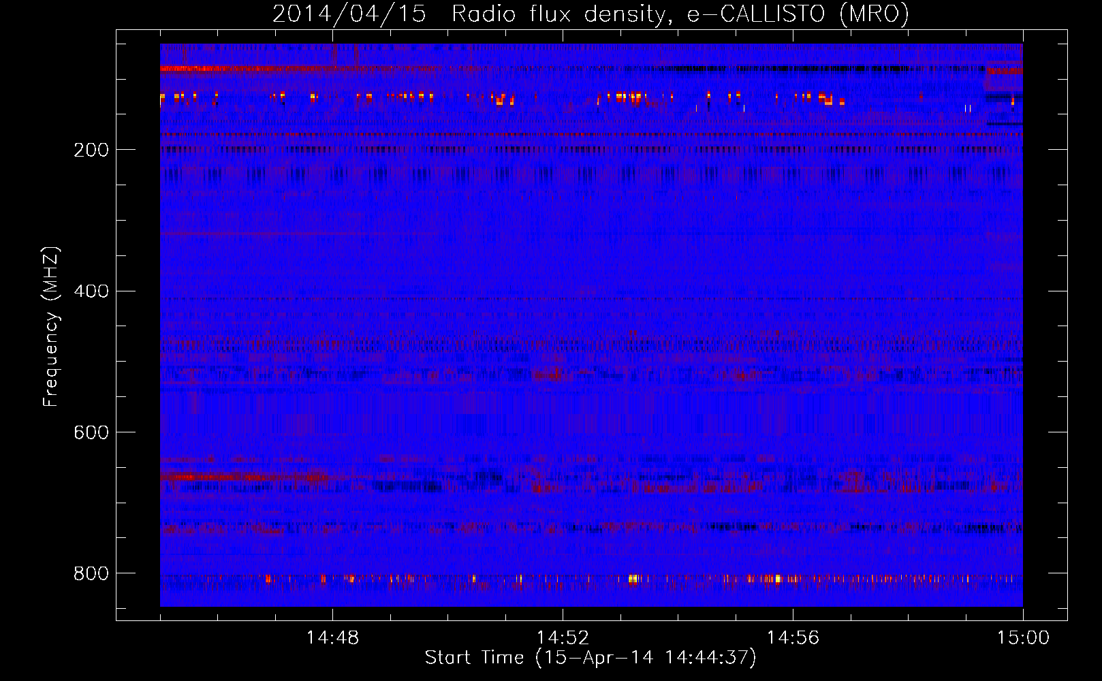Click the 15:00 time tick label
This screenshot has width=1102, height=681.
pyautogui.click(x=1023, y=637)
